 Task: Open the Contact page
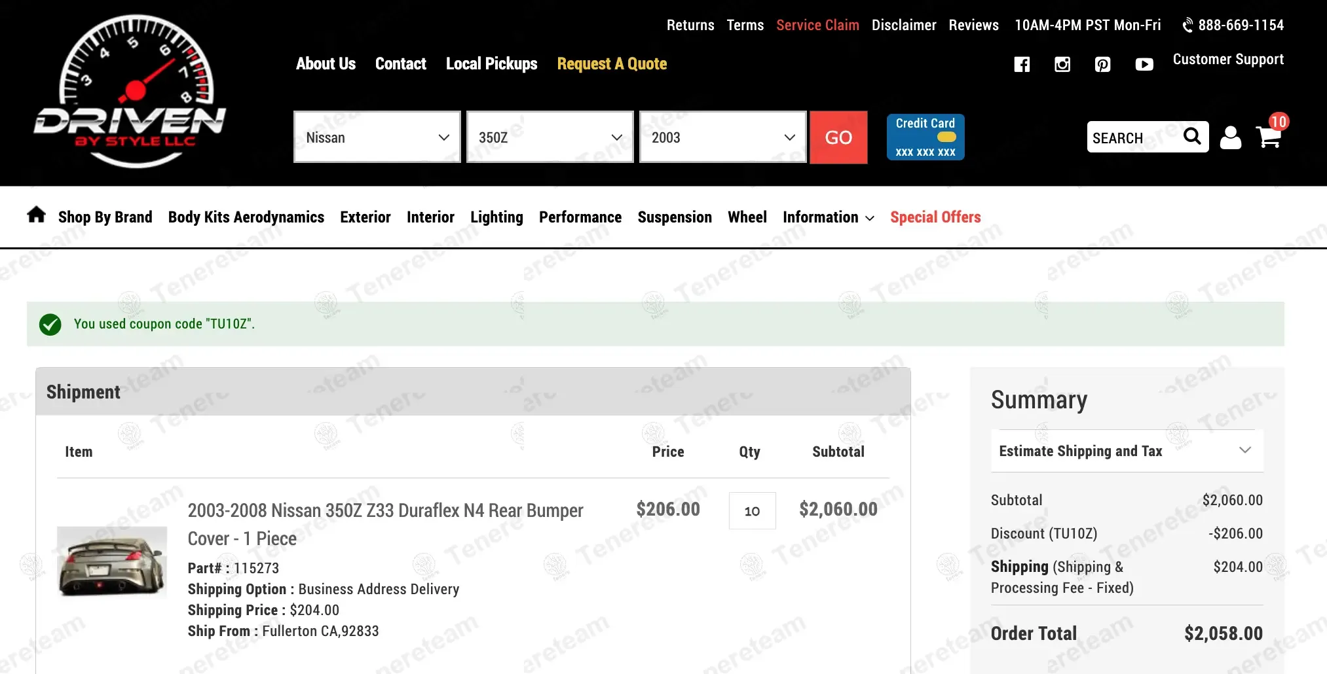point(401,63)
